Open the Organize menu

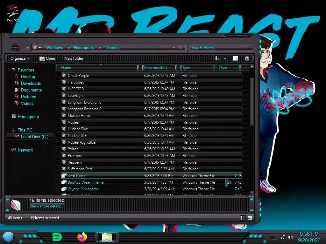(x=20, y=58)
